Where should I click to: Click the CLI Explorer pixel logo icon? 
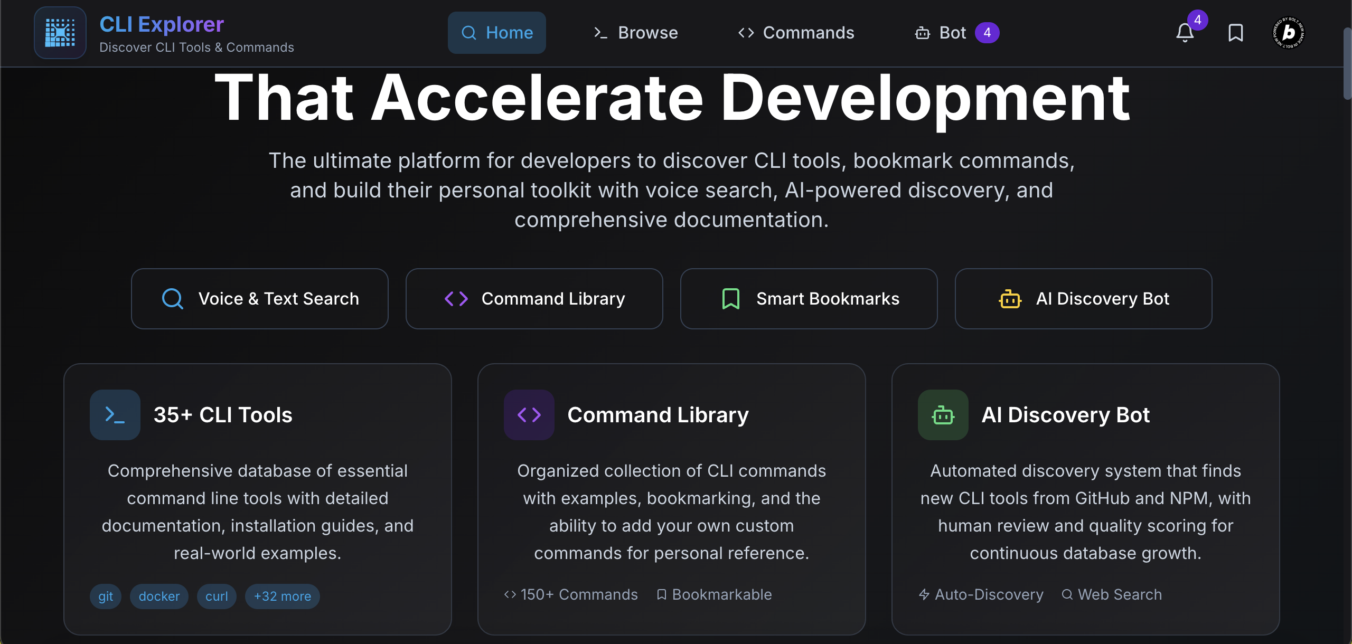click(x=60, y=33)
